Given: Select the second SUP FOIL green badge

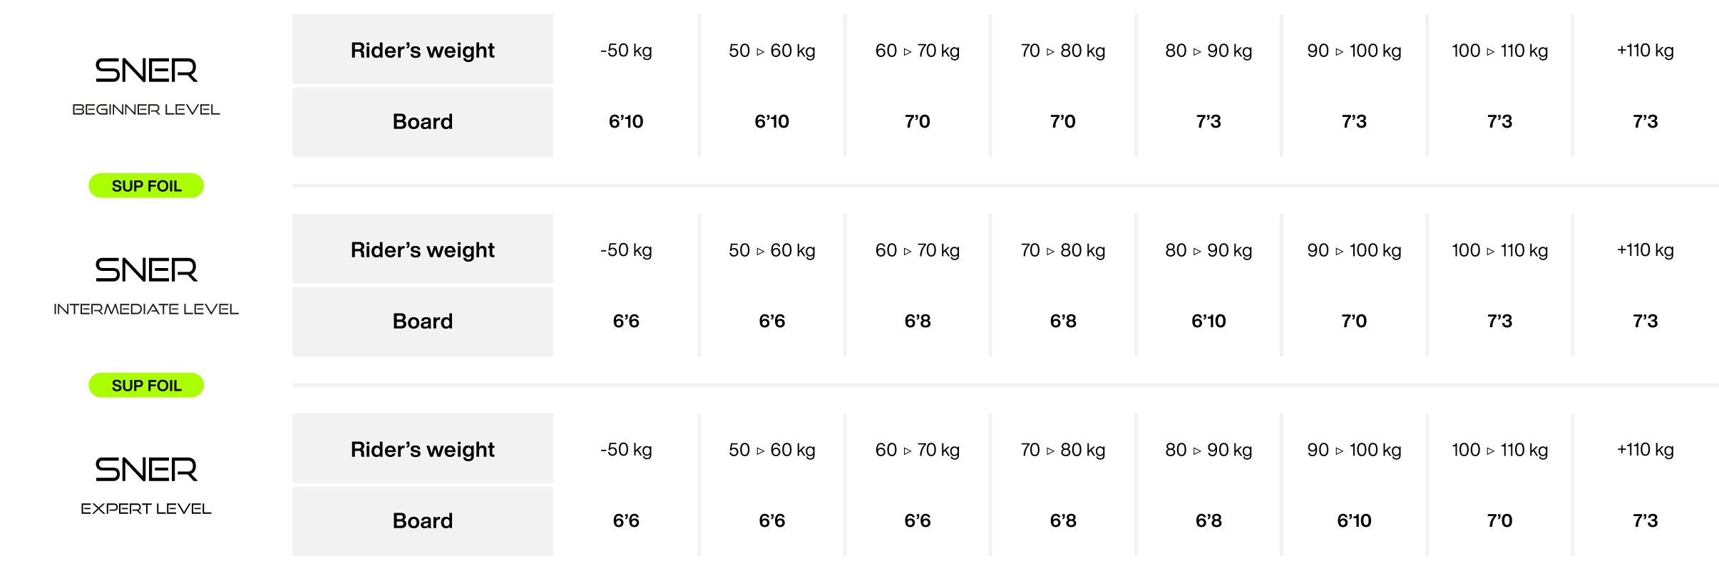Looking at the screenshot, I should tap(146, 385).
